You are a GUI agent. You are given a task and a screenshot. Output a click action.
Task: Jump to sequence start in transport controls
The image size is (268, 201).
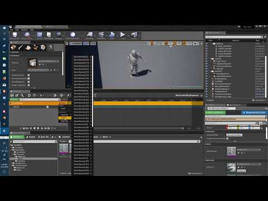coord(24,128)
